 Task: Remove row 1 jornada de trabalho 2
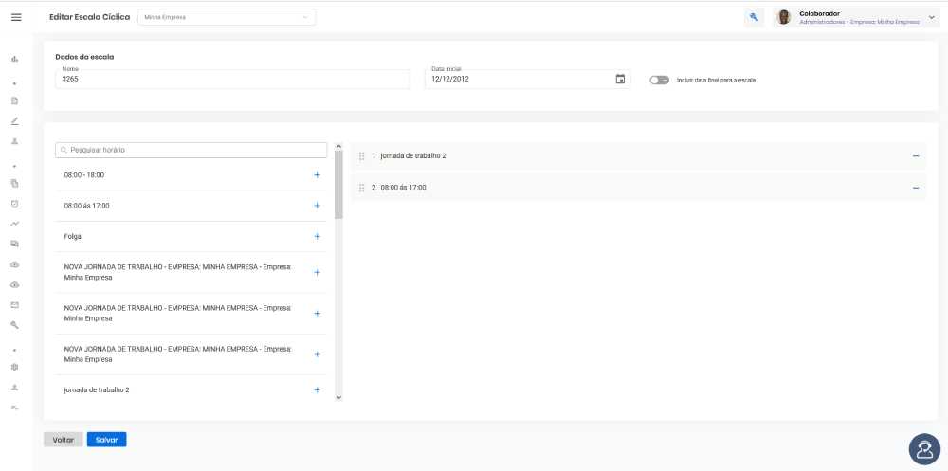pyautogui.click(x=916, y=156)
